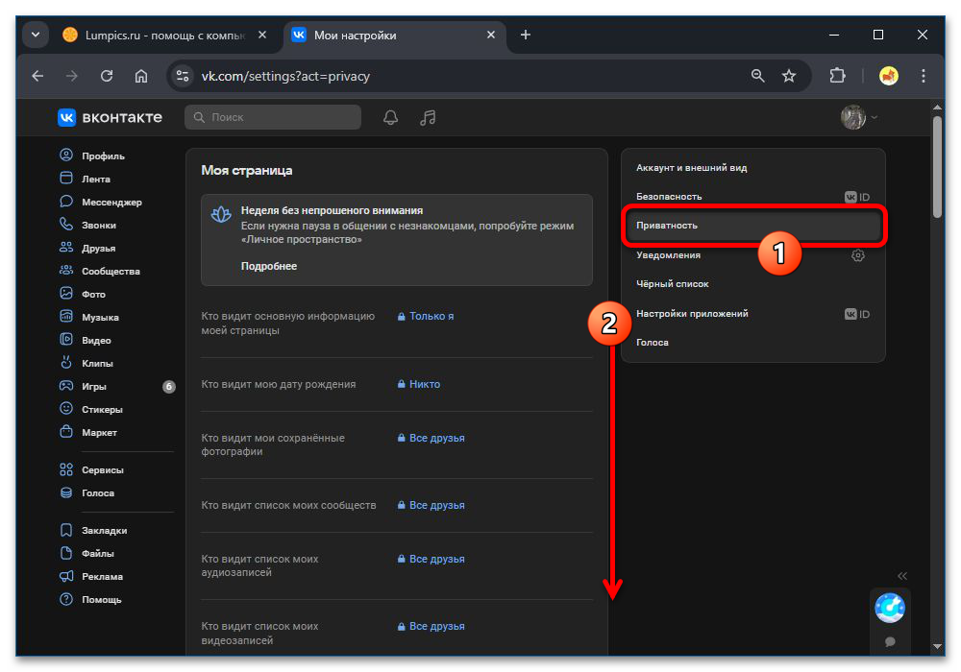Image resolution: width=961 pixels, height=672 pixels.
Task: Click the VKontakte logo
Action: (x=110, y=117)
